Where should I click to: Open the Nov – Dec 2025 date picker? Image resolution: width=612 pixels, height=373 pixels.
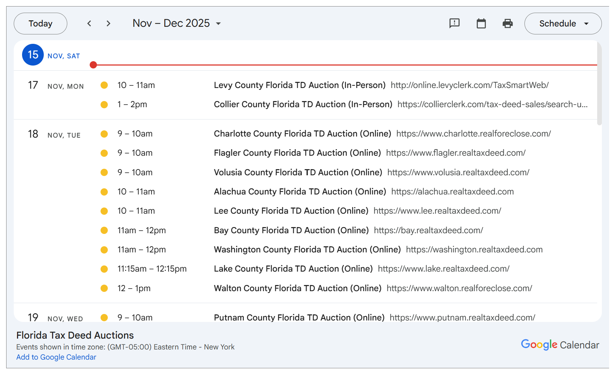(177, 24)
